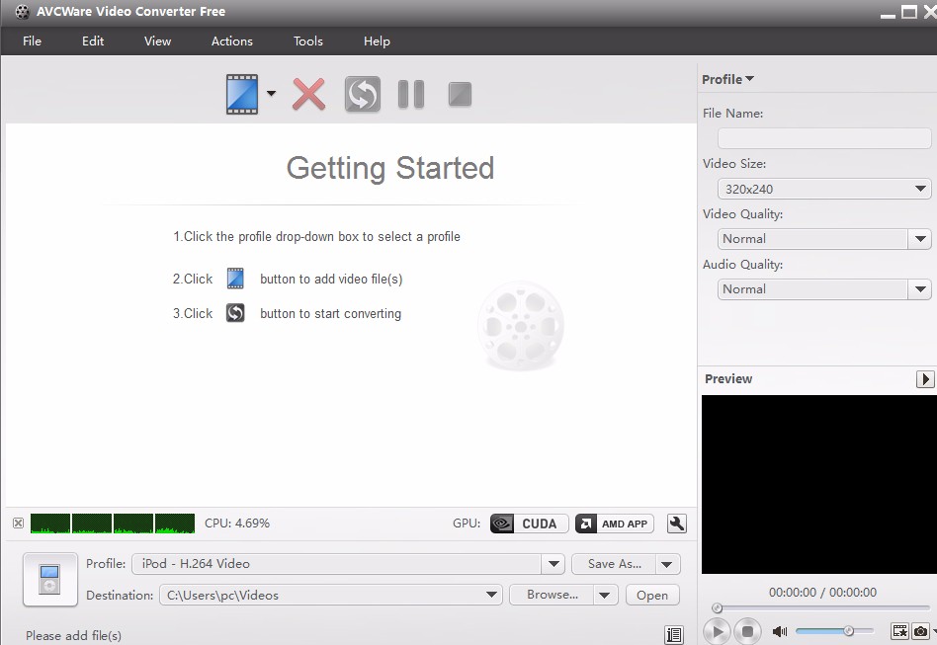Click the red delete X toolbar icon

[308, 94]
